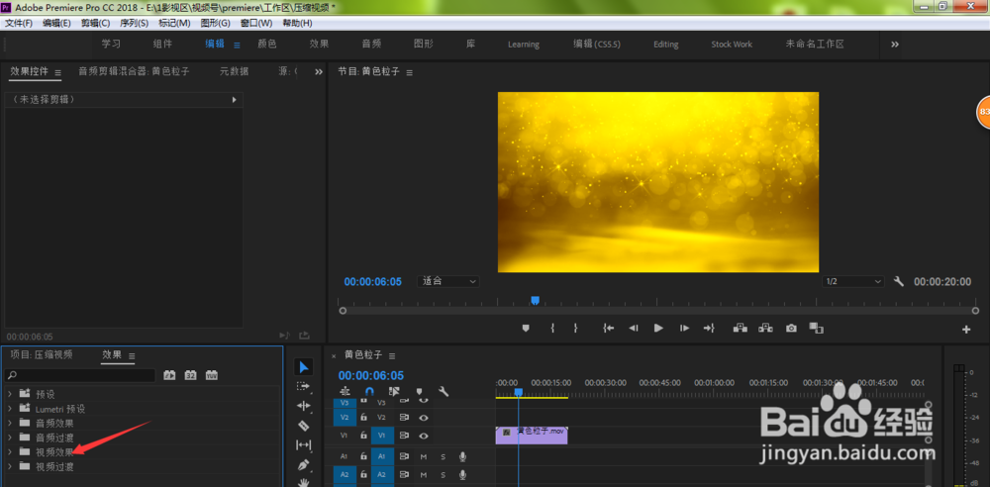Toggle V2 track output eye
990x487 pixels.
tap(424, 418)
